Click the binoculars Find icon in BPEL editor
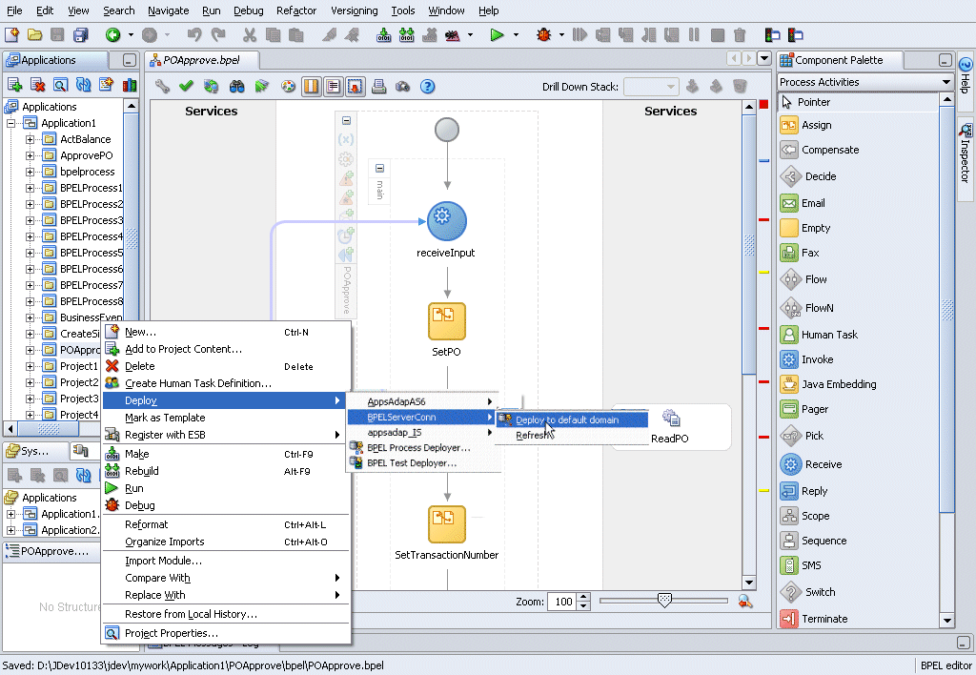The image size is (976, 675). click(x=236, y=87)
